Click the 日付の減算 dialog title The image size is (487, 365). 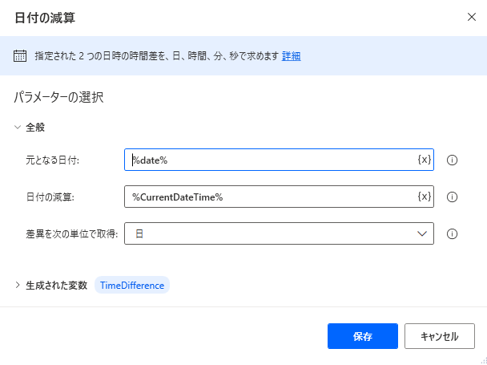coord(45,18)
